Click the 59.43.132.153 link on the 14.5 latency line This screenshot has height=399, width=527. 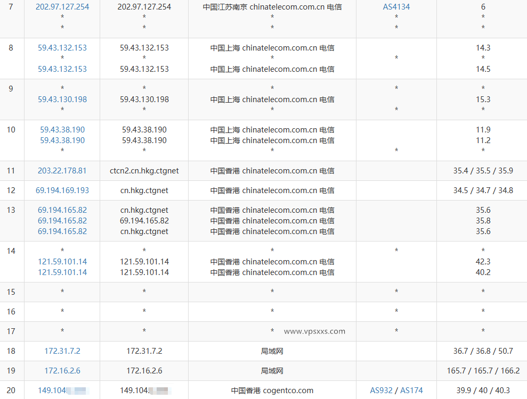coord(62,69)
